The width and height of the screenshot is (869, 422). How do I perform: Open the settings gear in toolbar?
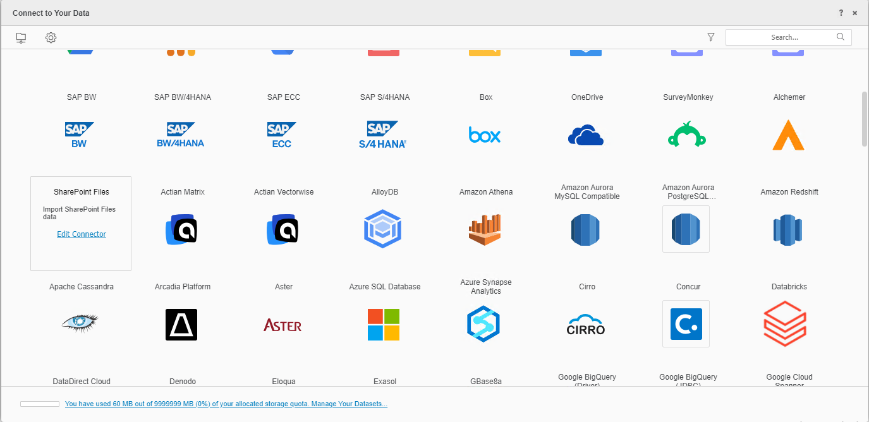point(51,38)
